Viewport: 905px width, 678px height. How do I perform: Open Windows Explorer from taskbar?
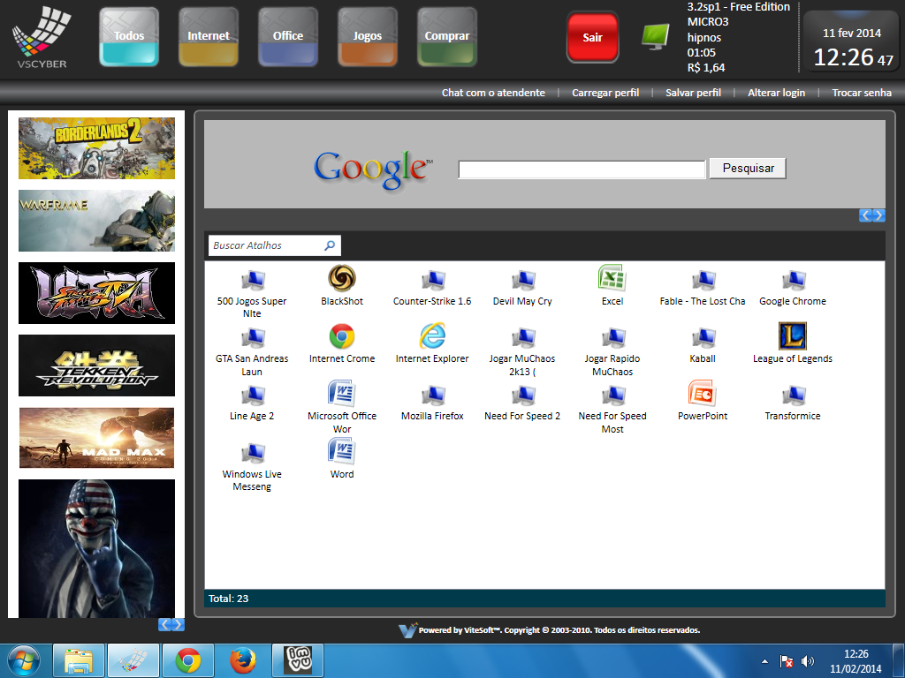click(x=79, y=660)
